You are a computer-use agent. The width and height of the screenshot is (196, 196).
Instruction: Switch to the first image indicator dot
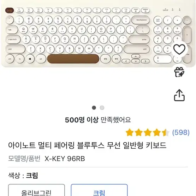tap(94, 108)
